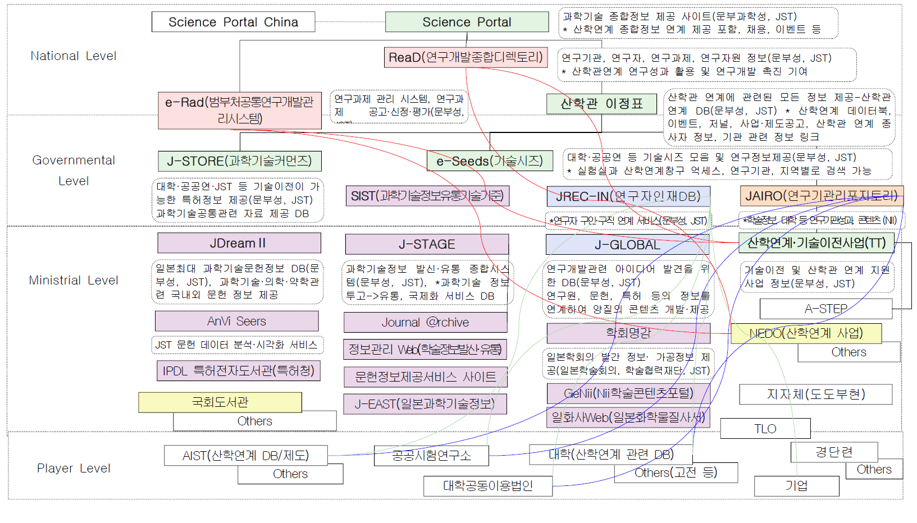Click the ReaD description about 연구기관, 연구자
This screenshot has height=523, width=917.
[x=707, y=65]
